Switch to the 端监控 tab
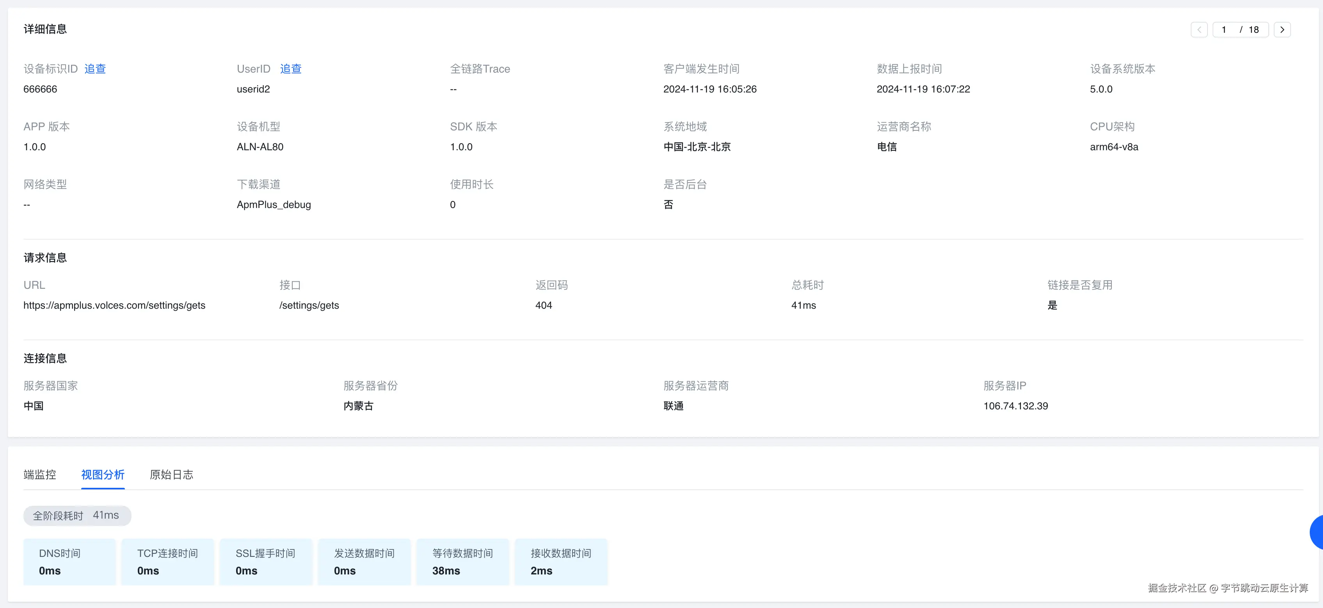The width and height of the screenshot is (1323, 608). (39, 475)
